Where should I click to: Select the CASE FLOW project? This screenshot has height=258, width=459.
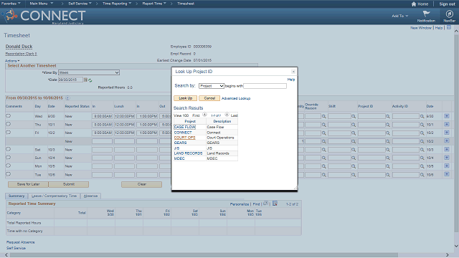pyautogui.click(x=184, y=127)
